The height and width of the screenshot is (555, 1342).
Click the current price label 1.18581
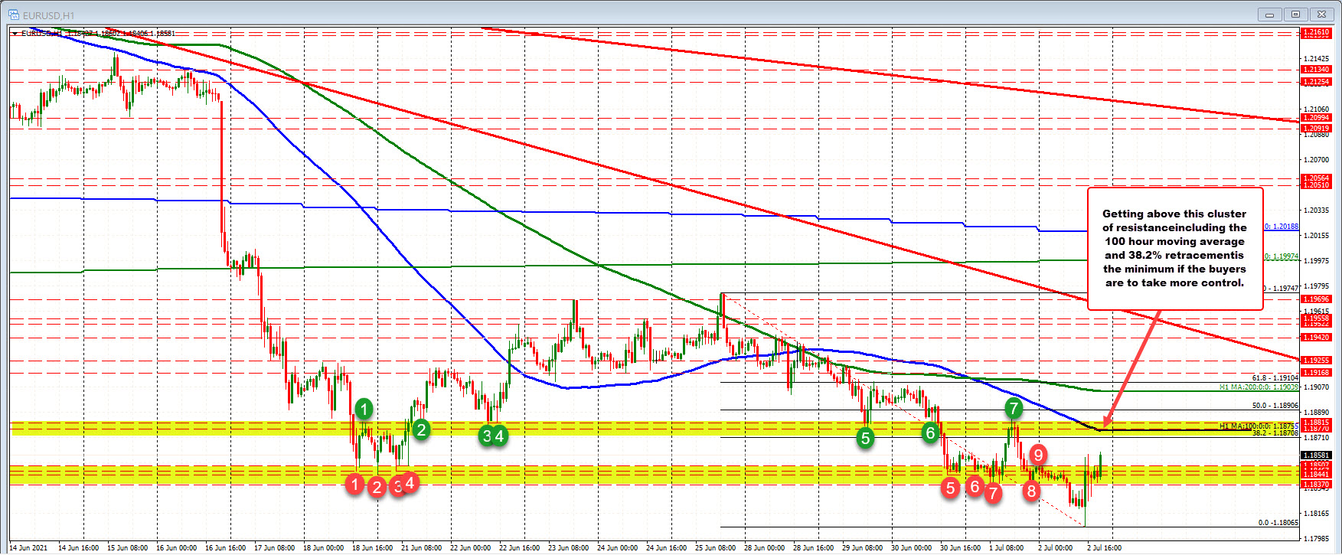click(1316, 455)
